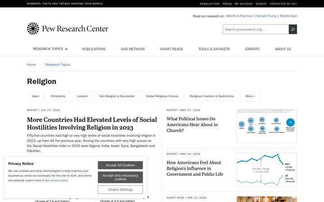Click the 'REPORT | MAY 14, 2026' label
324x202 pixels.
coord(183,154)
